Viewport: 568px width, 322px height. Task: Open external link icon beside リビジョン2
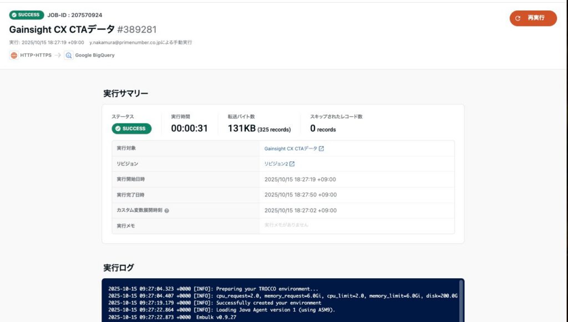coord(292,164)
